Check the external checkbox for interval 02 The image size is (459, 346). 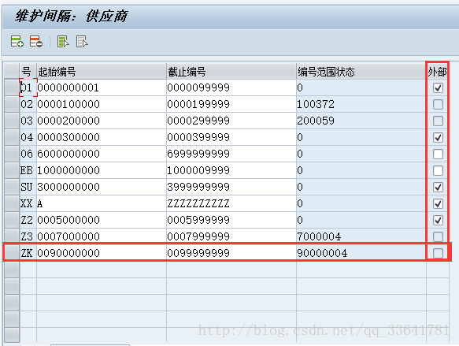[438, 104]
